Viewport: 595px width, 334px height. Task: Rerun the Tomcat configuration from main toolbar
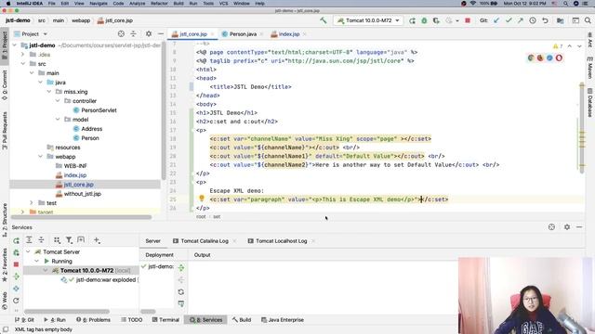pyautogui.click(x=412, y=20)
